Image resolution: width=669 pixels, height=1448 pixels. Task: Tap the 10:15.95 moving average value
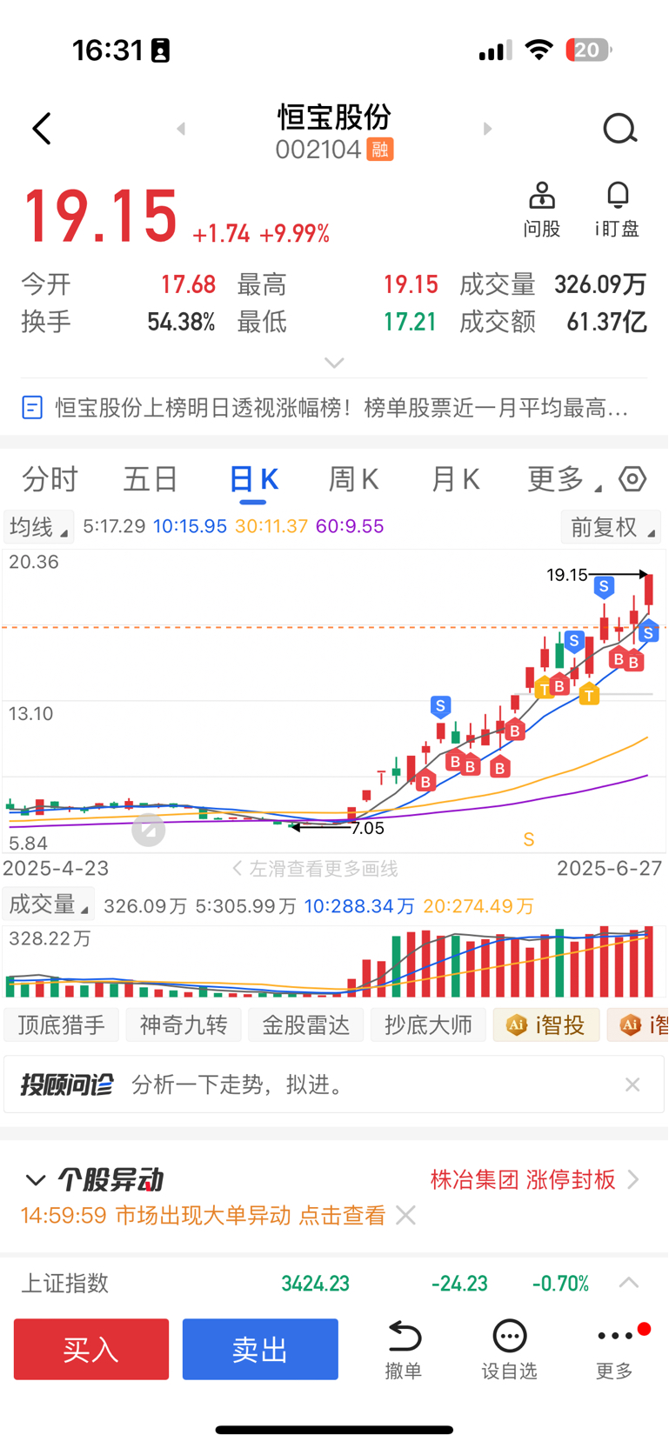(x=190, y=526)
